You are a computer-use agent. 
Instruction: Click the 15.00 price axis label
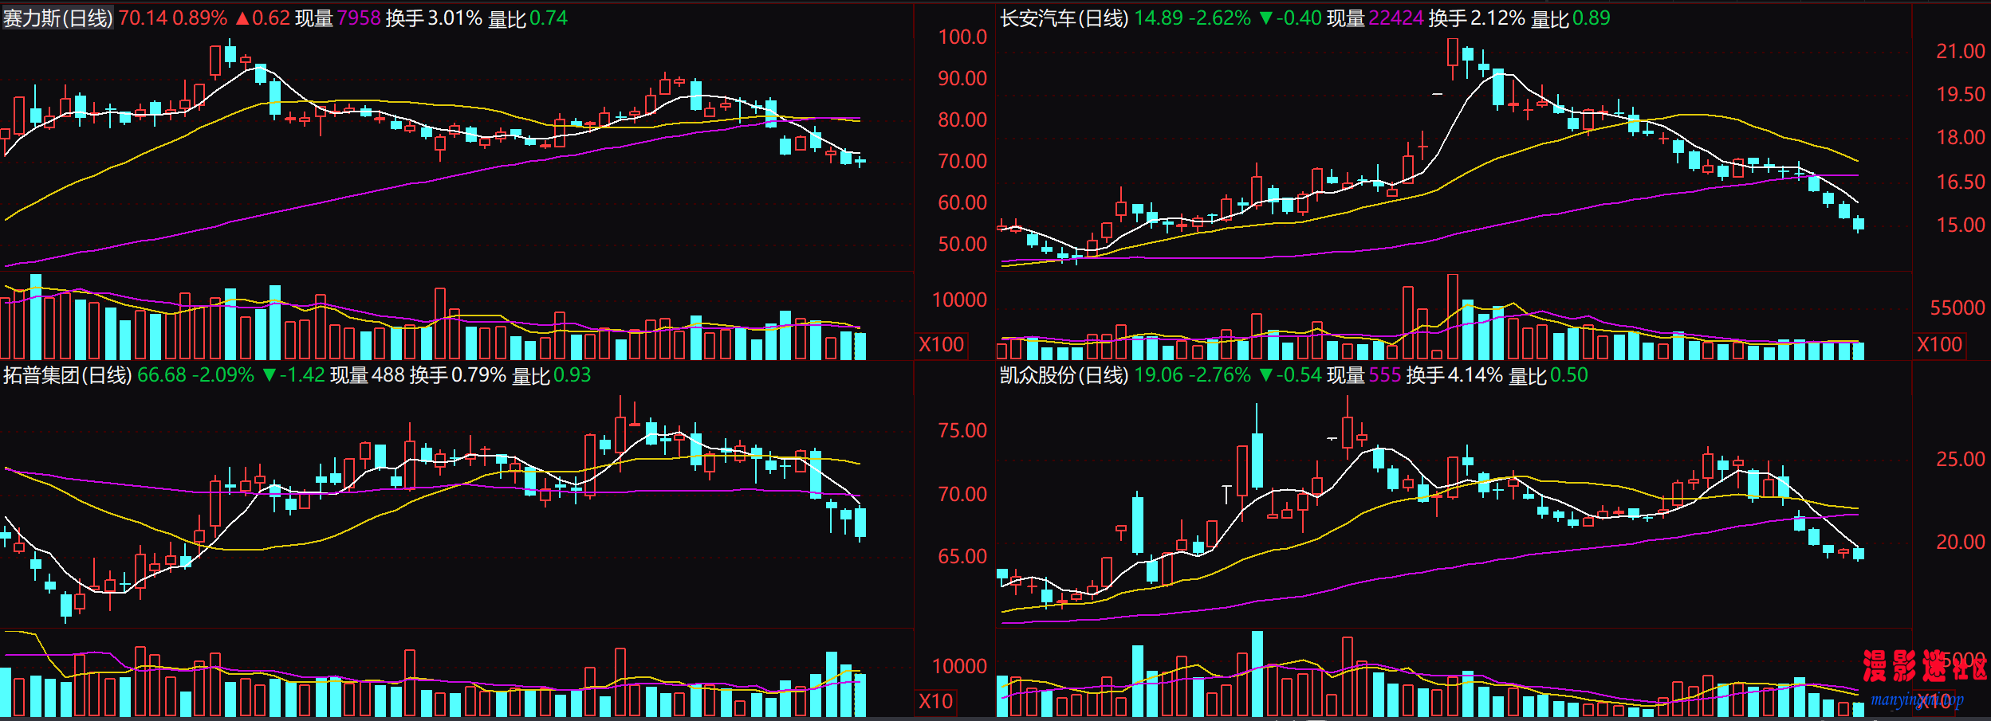[1961, 225]
